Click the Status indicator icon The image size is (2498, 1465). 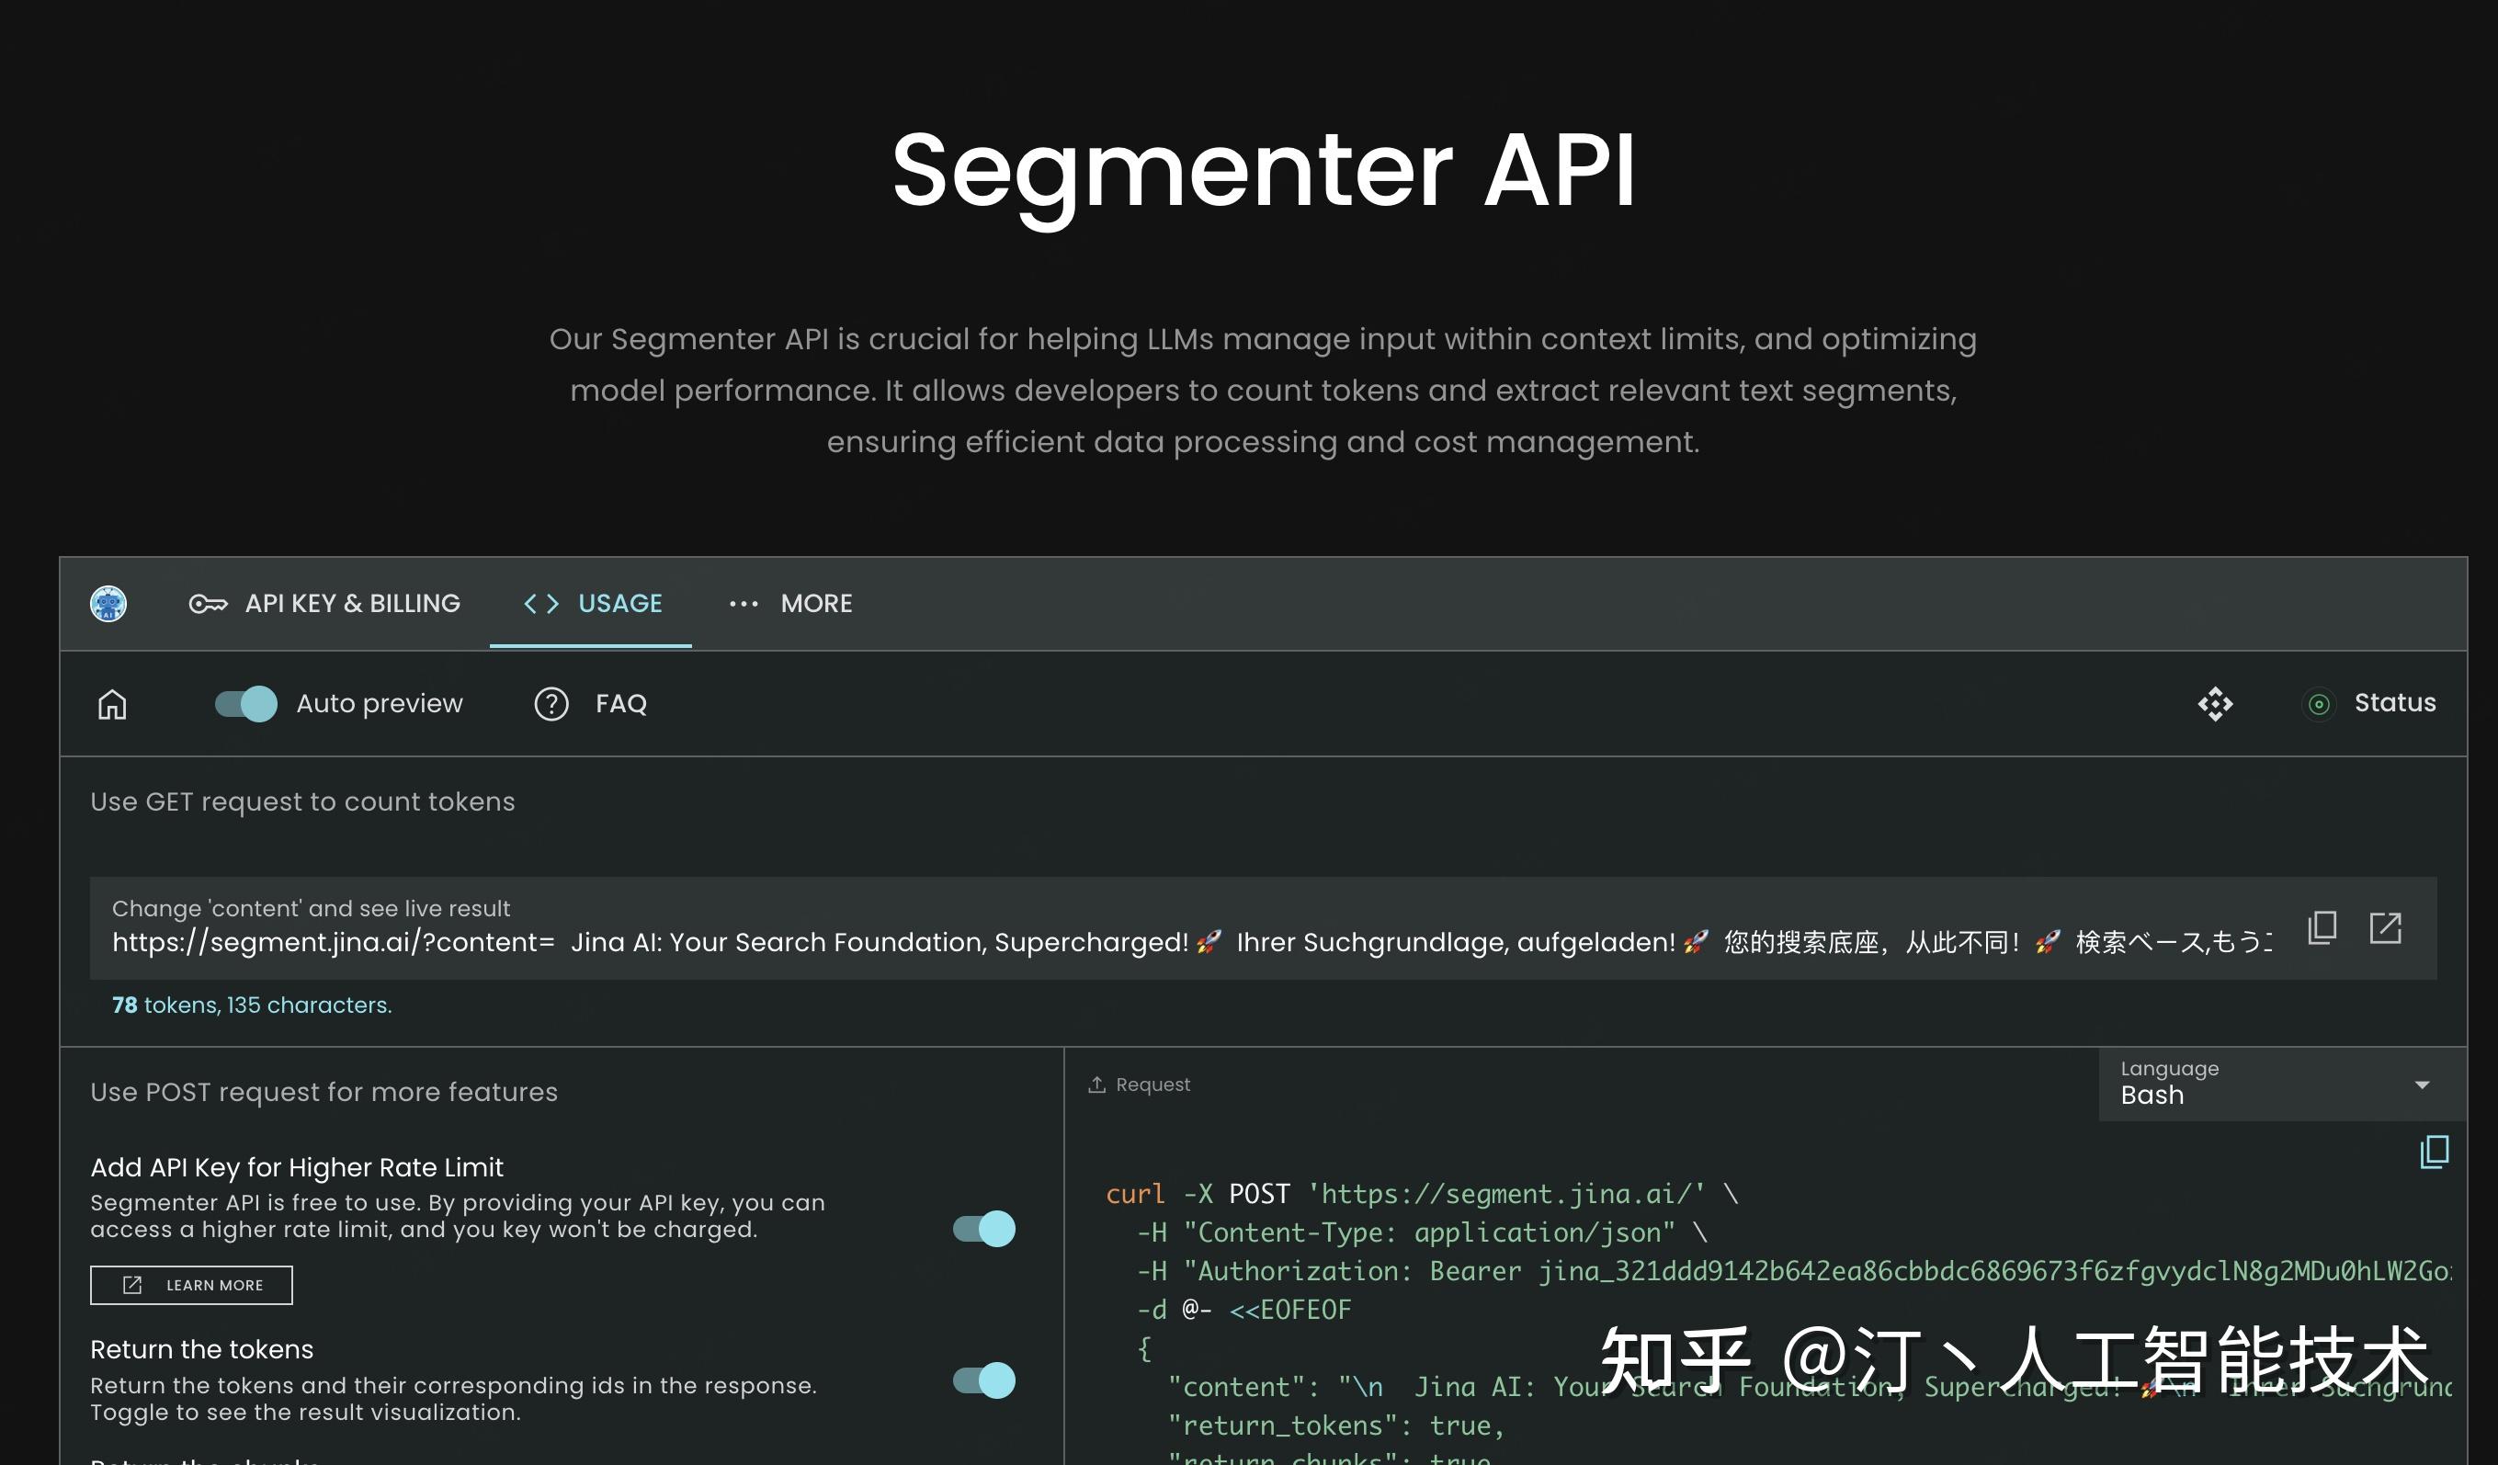pos(2319,704)
